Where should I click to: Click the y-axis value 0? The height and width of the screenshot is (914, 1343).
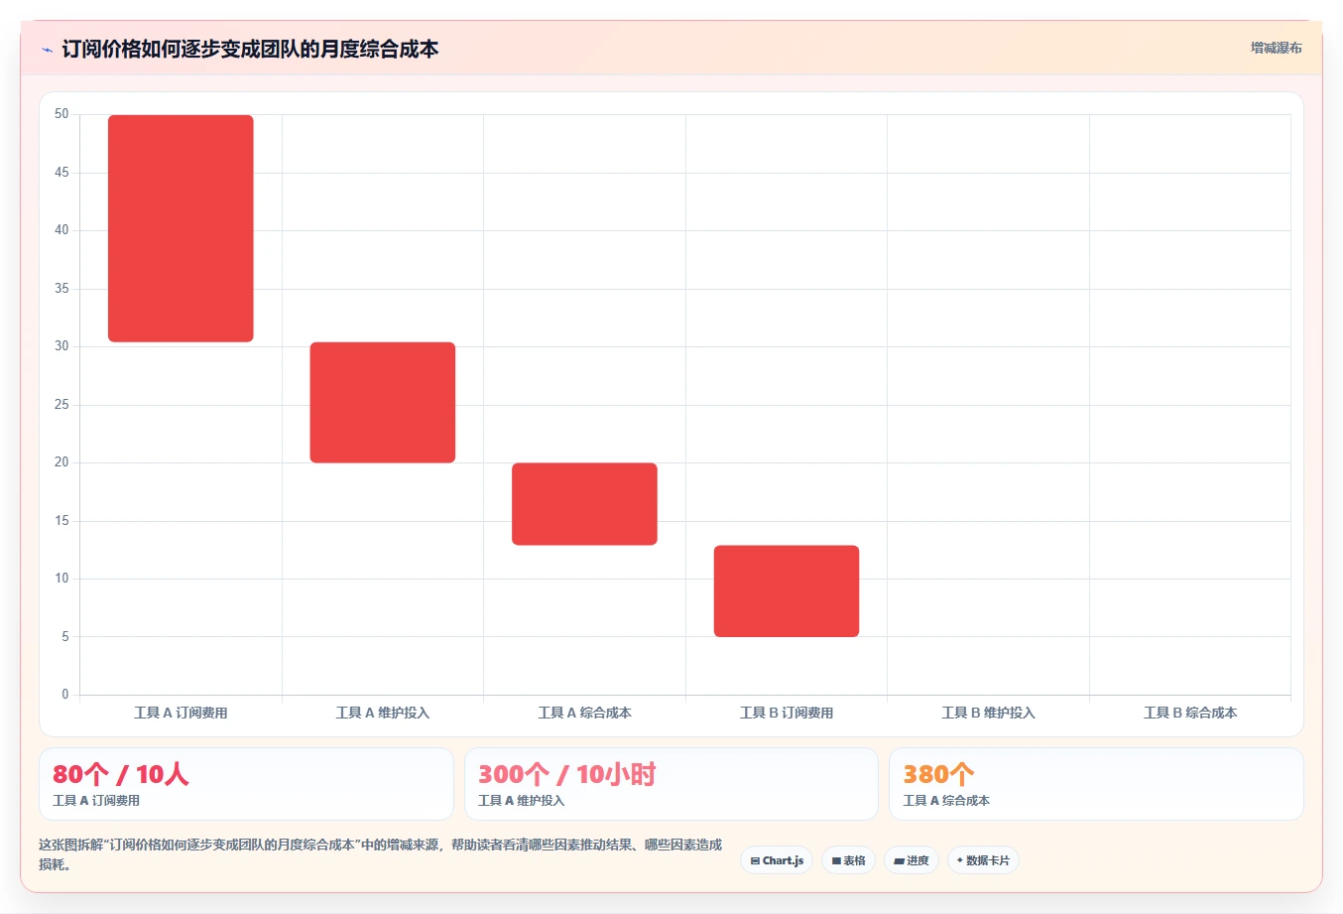(65, 695)
